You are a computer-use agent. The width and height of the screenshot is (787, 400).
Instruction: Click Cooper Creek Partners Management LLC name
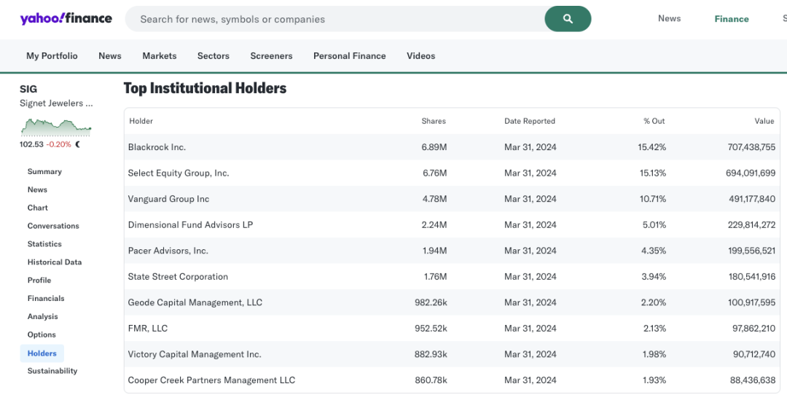pos(211,380)
